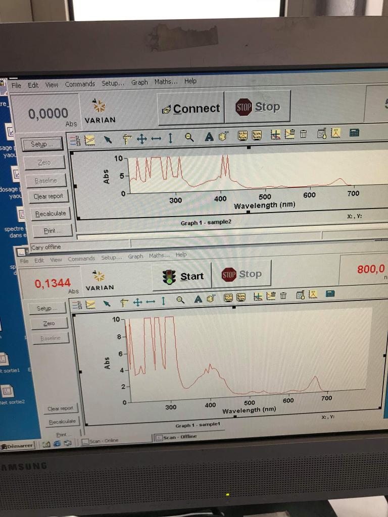Select magnifier zoom tool in lower Scan window
388x517 pixels.
click(x=180, y=300)
